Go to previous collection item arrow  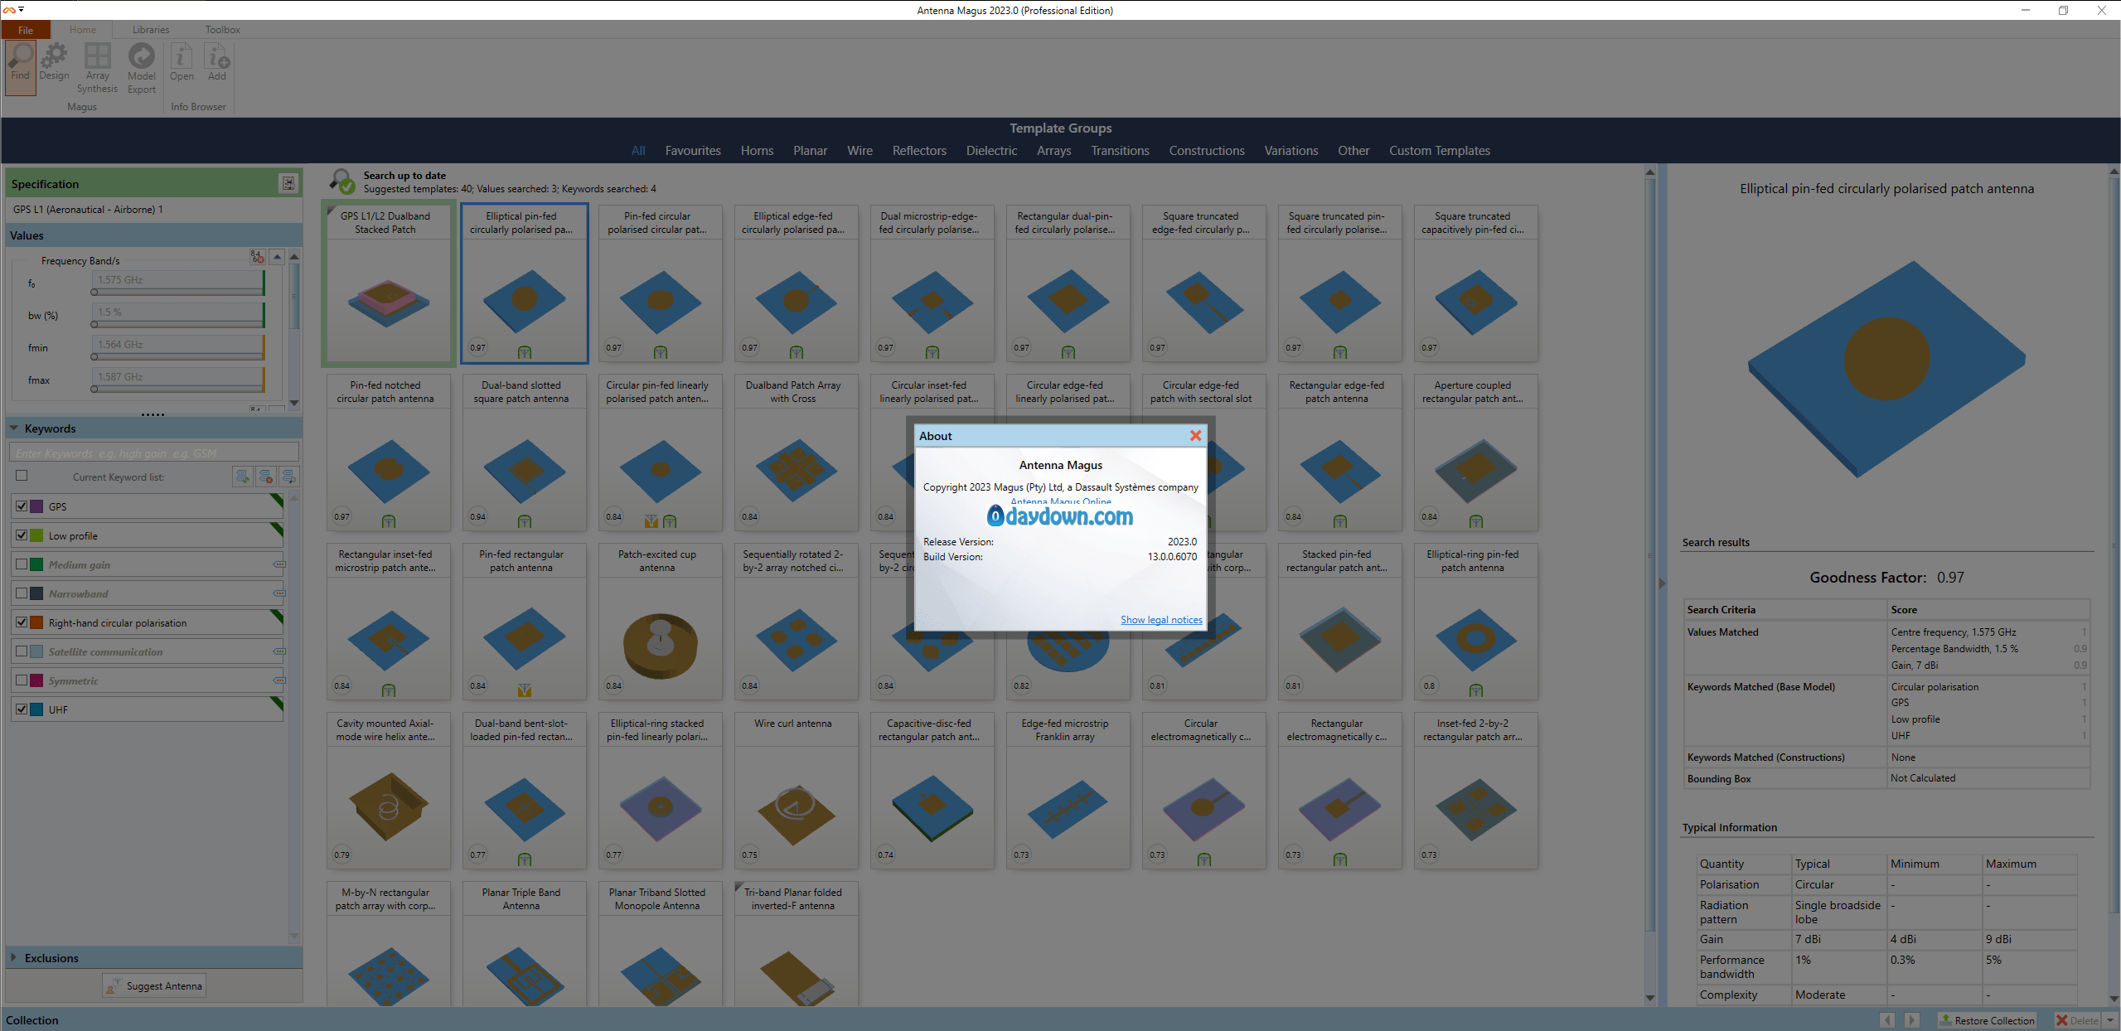[x=1887, y=1020]
